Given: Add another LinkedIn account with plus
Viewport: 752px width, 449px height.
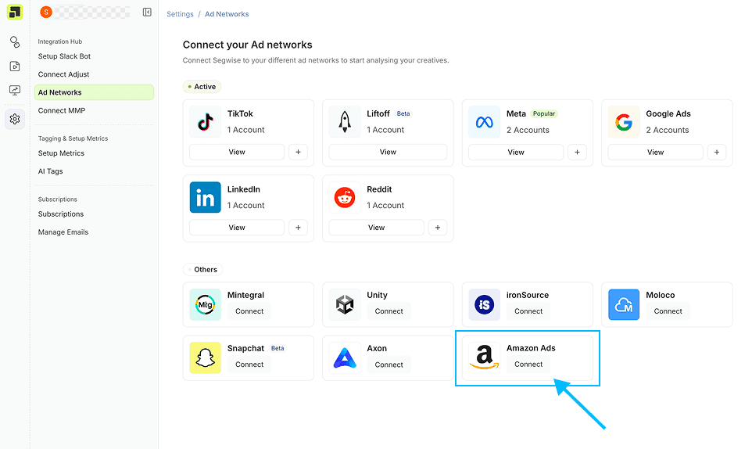Looking at the screenshot, I should click(x=299, y=228).
